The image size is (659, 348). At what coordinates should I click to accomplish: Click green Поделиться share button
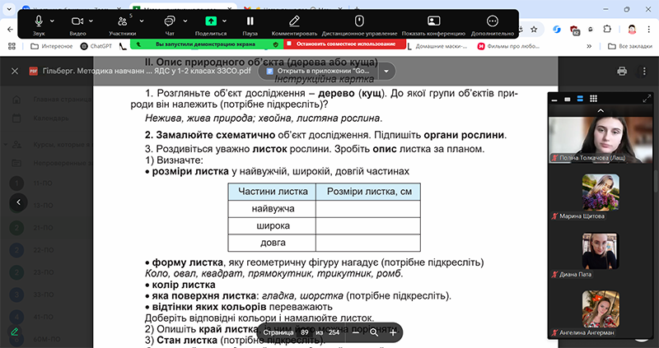(x=211, y=21)
